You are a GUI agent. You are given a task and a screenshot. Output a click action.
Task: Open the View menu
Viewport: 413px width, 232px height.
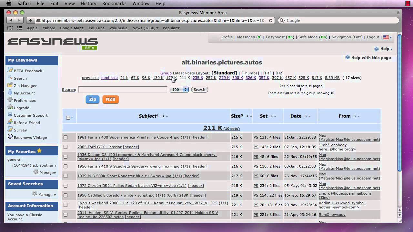click(70, 3)
